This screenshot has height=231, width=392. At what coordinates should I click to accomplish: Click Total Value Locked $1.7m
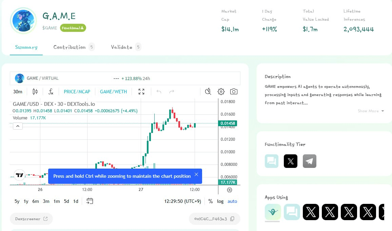point(310,29)
